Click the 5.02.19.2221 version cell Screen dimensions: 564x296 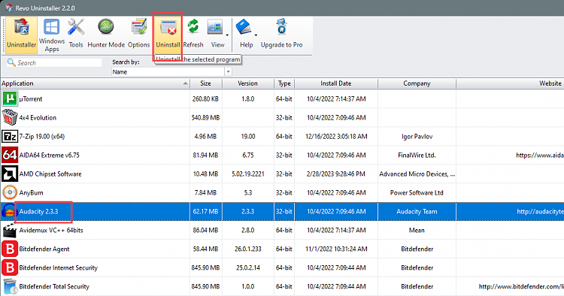(248, 174)
